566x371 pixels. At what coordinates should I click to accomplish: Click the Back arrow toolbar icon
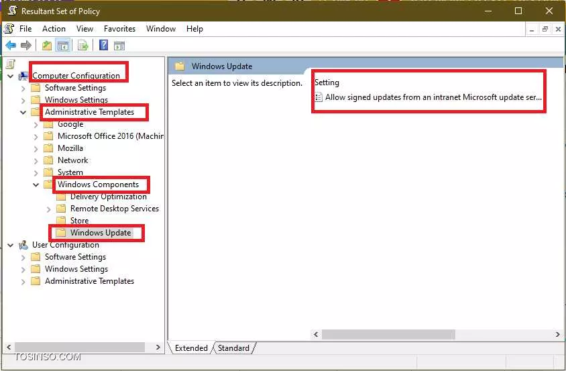coord(11,46)
